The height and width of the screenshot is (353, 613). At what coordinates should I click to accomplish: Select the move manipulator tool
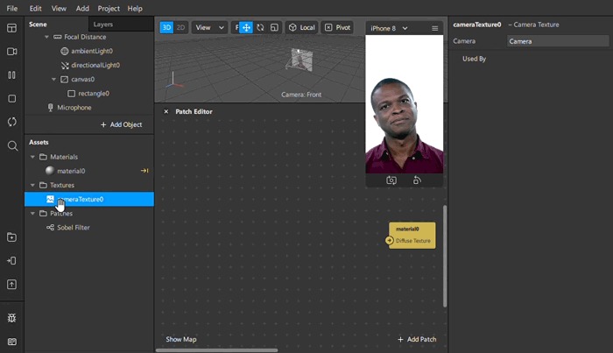pyautogui.click(x=246, y=28)
